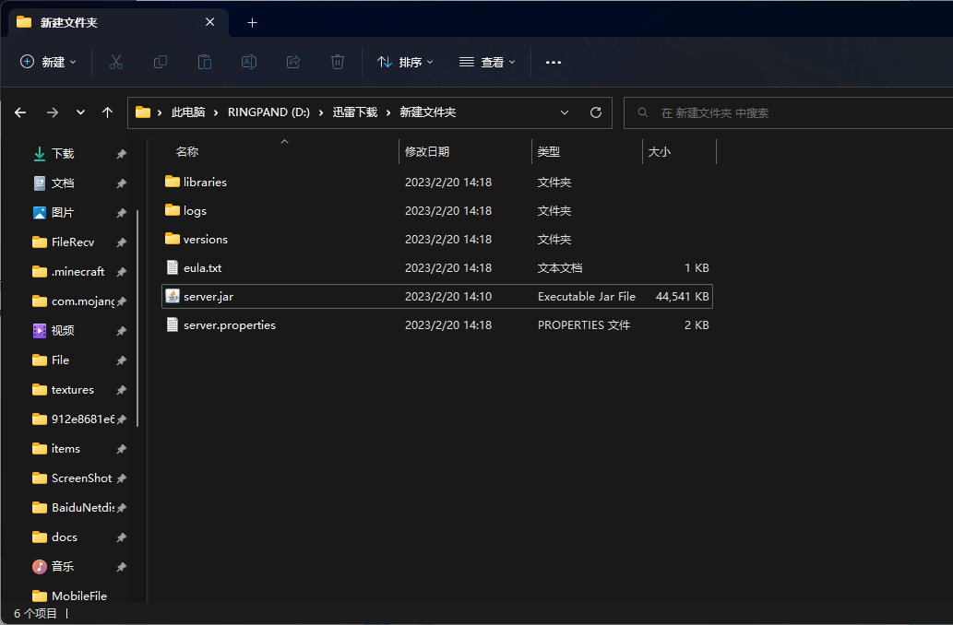Expand chevron before 此电脑 in path
This screenshot has height=625, width=953.
click(x=160, y=112)
